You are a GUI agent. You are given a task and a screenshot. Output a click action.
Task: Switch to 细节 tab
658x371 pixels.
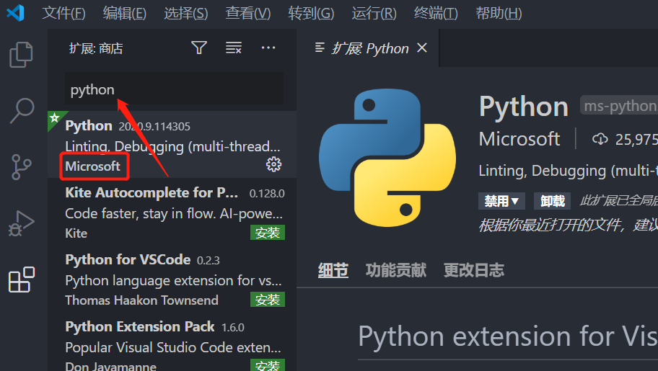[x=333, y=270]
